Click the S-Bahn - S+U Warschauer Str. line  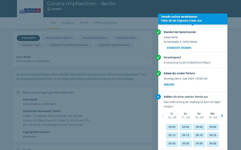point(56,120)
